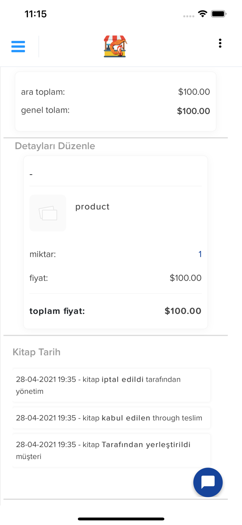Open the chat support bubble
This screenshot has width=242, height=525.
[x=208, y=482]
